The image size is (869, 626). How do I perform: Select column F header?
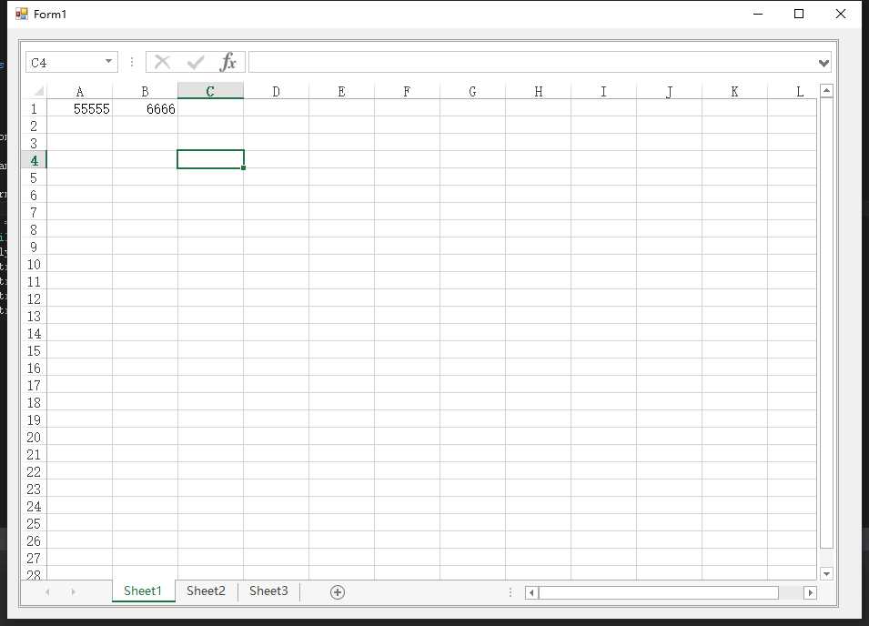point(407,91)
